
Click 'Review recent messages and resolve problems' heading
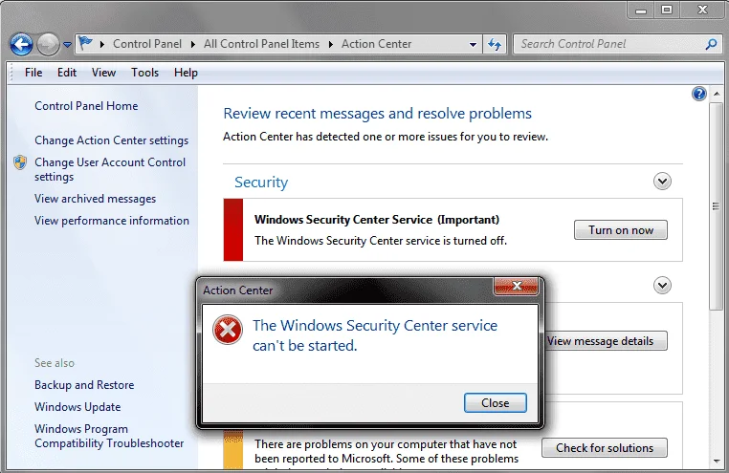[x=377, y=114]
